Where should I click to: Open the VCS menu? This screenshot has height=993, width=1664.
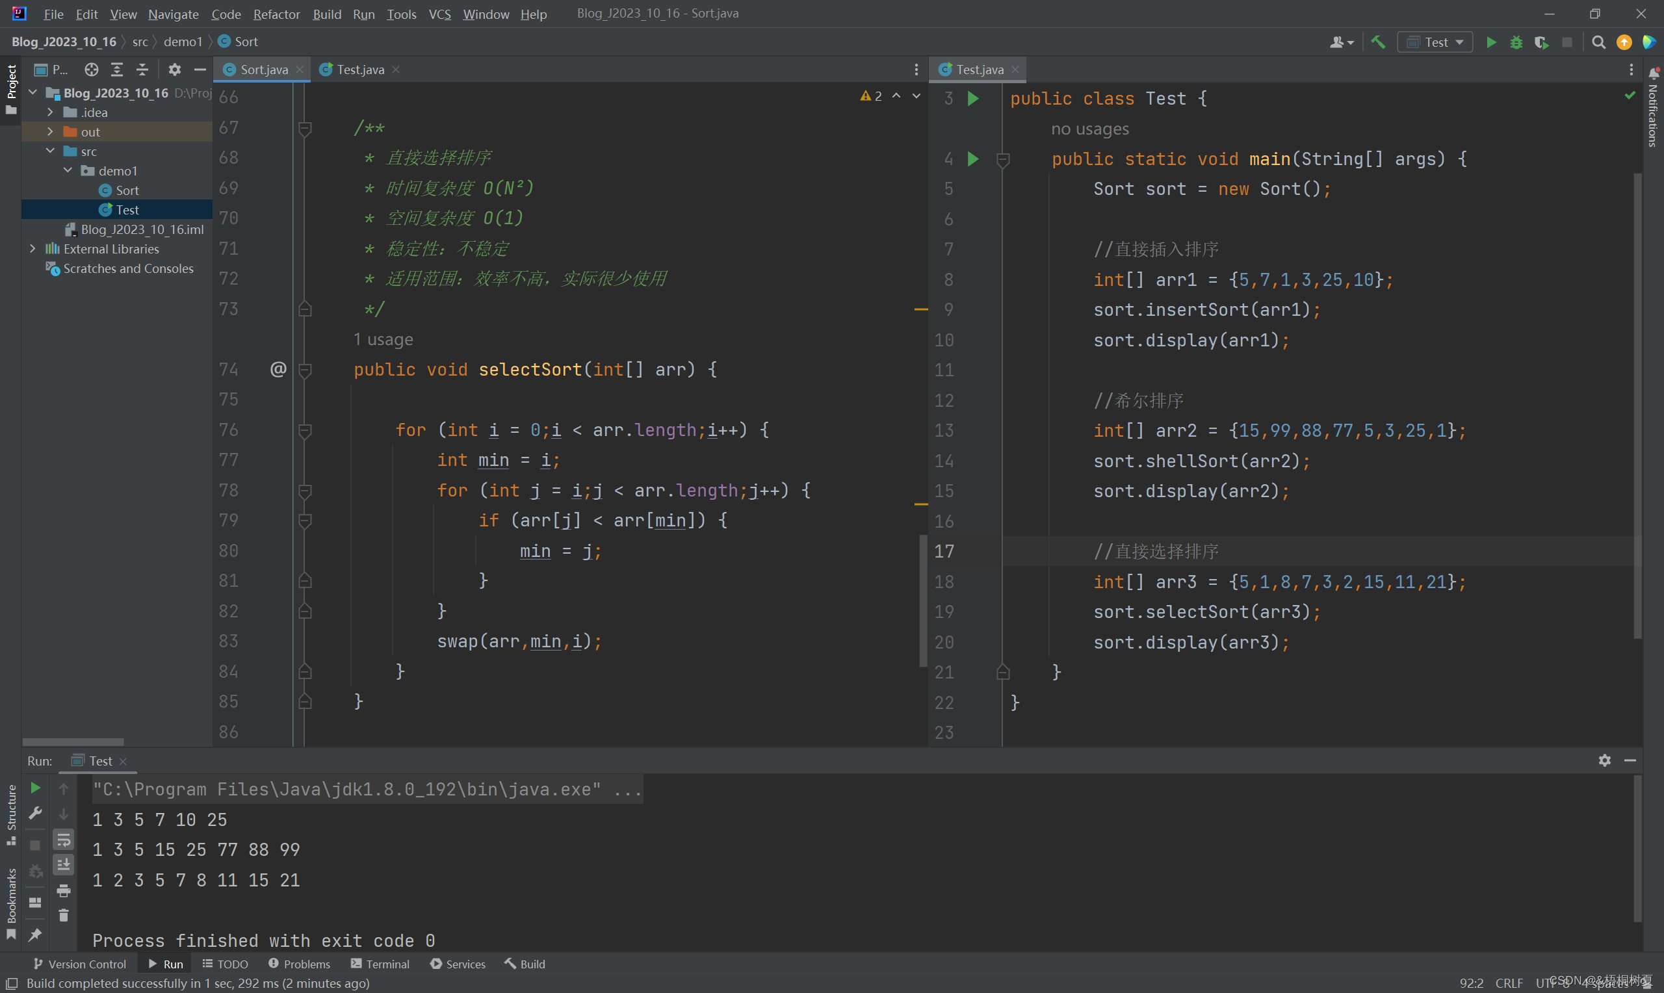click(439, 14)
